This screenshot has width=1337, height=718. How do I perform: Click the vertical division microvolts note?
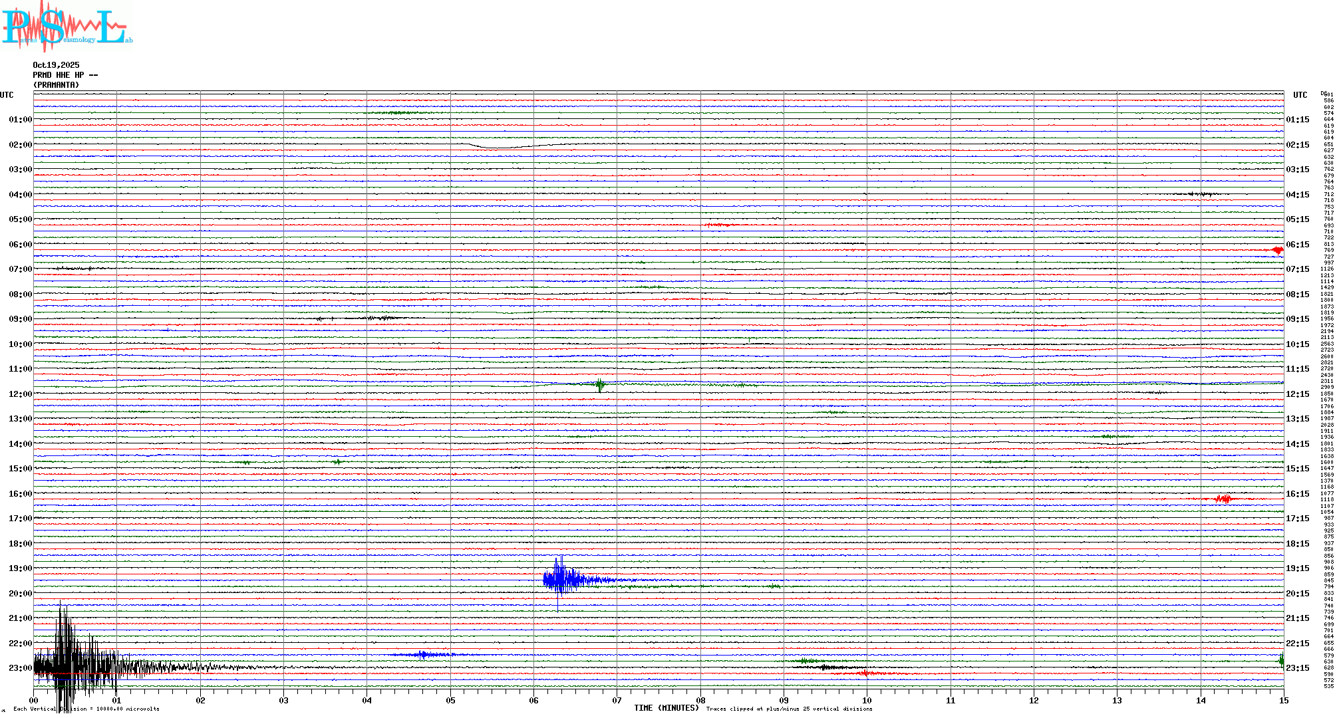tap(86, 709)
